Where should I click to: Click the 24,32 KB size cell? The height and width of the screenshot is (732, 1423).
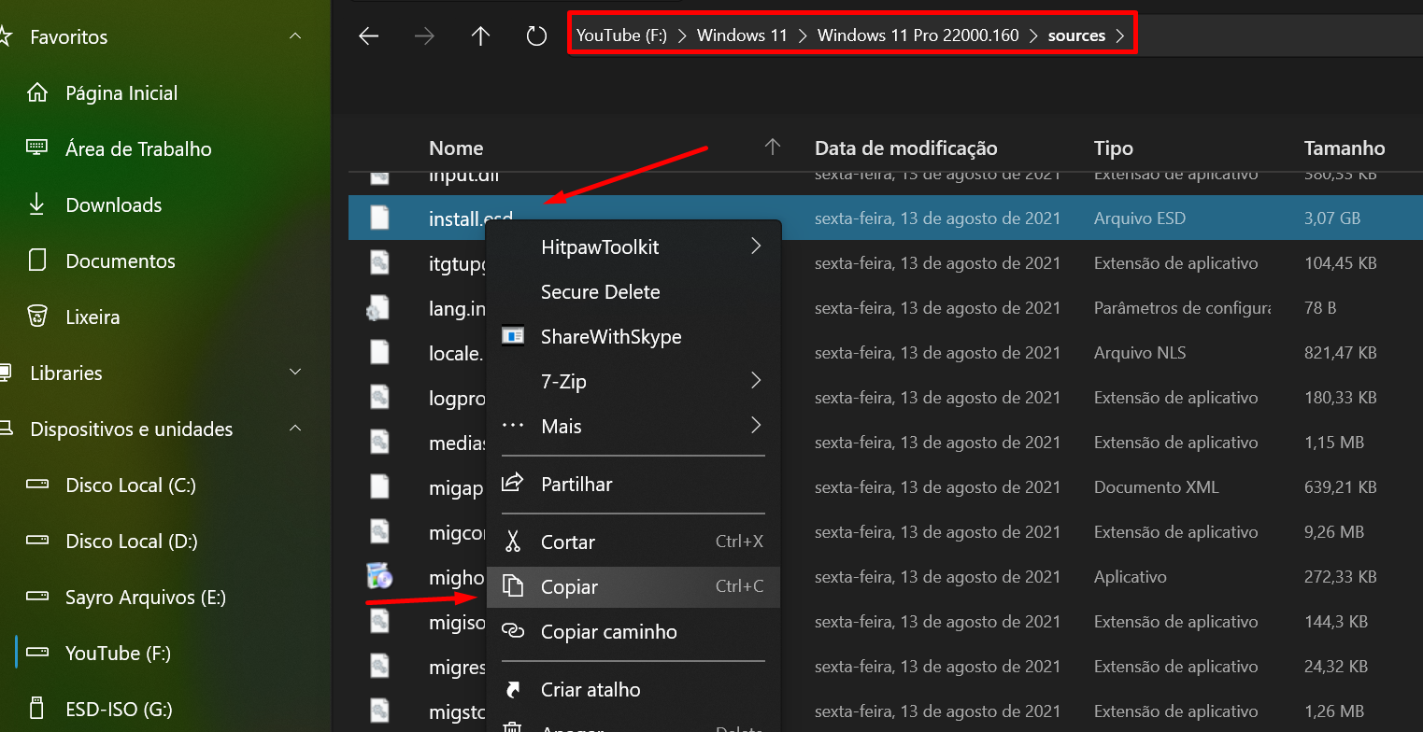click(x=1336, y=667)
